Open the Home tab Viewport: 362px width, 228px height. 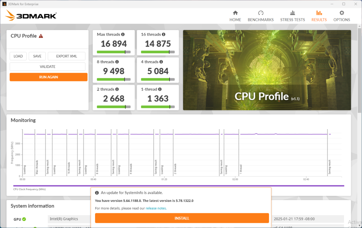[235, 16]
